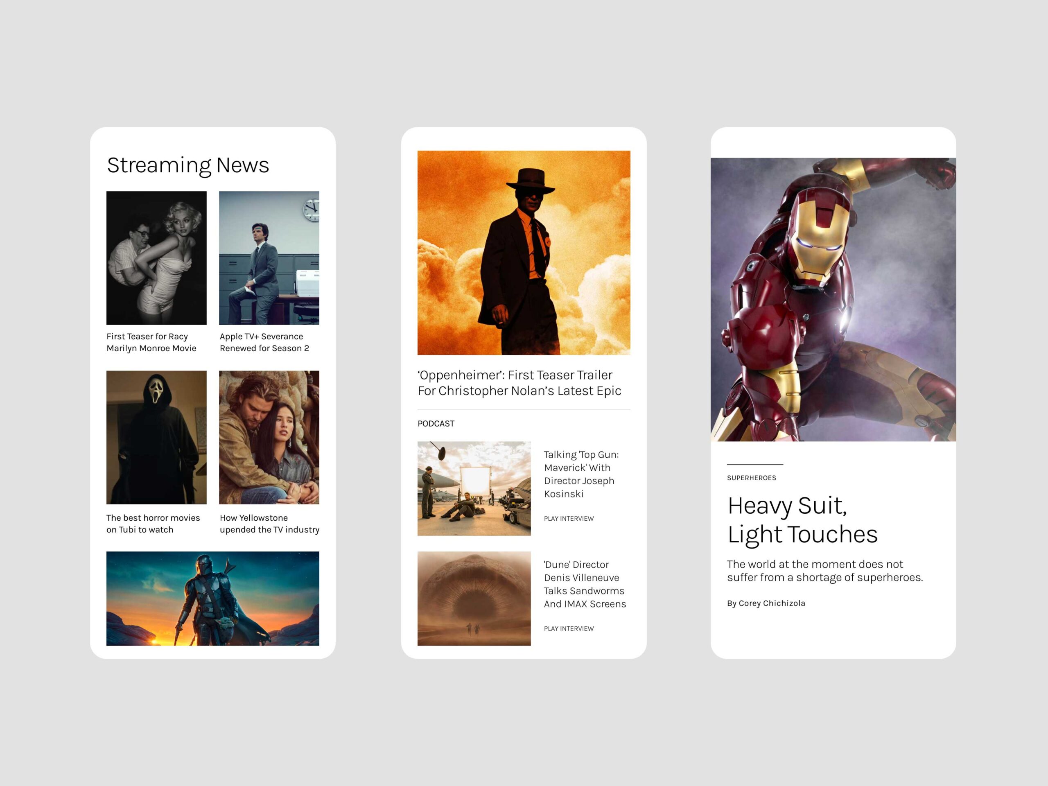
Task: Click 'The best horror movies on Tubi' headline
Action: point(153,524)
